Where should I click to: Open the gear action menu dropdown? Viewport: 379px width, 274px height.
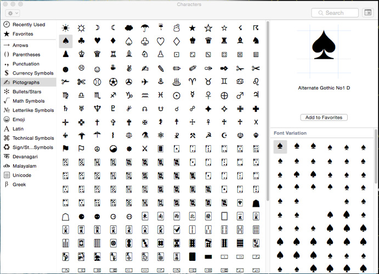click(13, 13)
